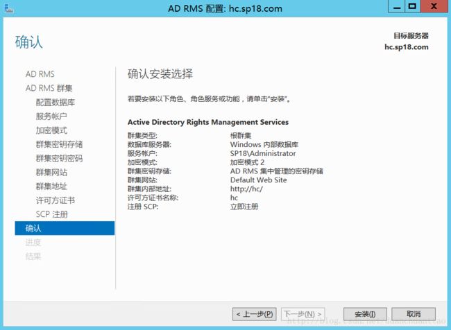The height and width of the screenshot is (330, 451).
Task: Go back with the 上一步(P) button
Action: pos(255,314)
